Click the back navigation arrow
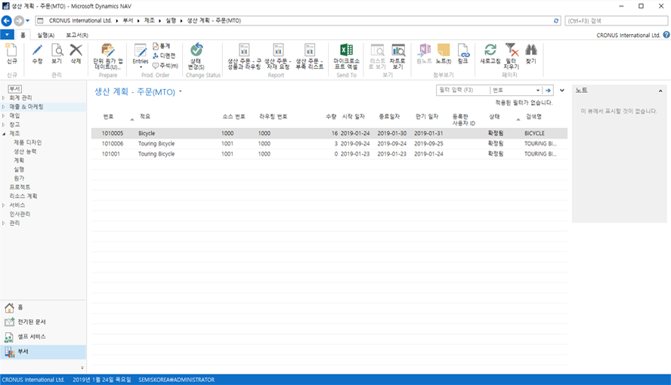 pos(6,20)
